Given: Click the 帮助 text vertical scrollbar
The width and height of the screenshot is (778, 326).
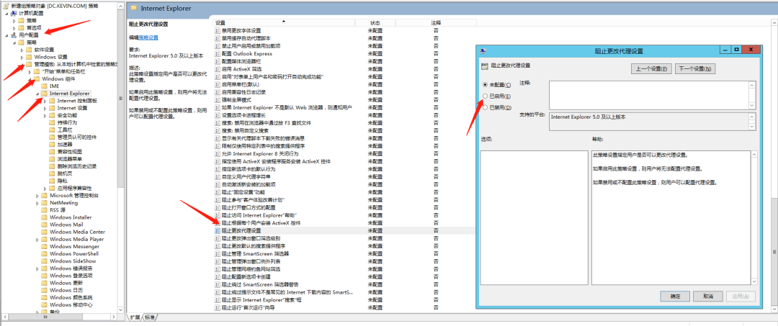Looking at the screenshot, I should click(754, 217).
